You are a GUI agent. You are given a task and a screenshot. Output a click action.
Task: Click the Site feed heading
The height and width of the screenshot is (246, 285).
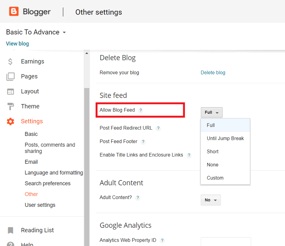(113, 95)
